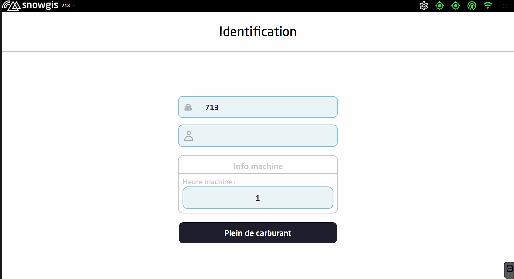Click the Info machine panel header
This screenshot has width=514, height=279.
(258, 166)
